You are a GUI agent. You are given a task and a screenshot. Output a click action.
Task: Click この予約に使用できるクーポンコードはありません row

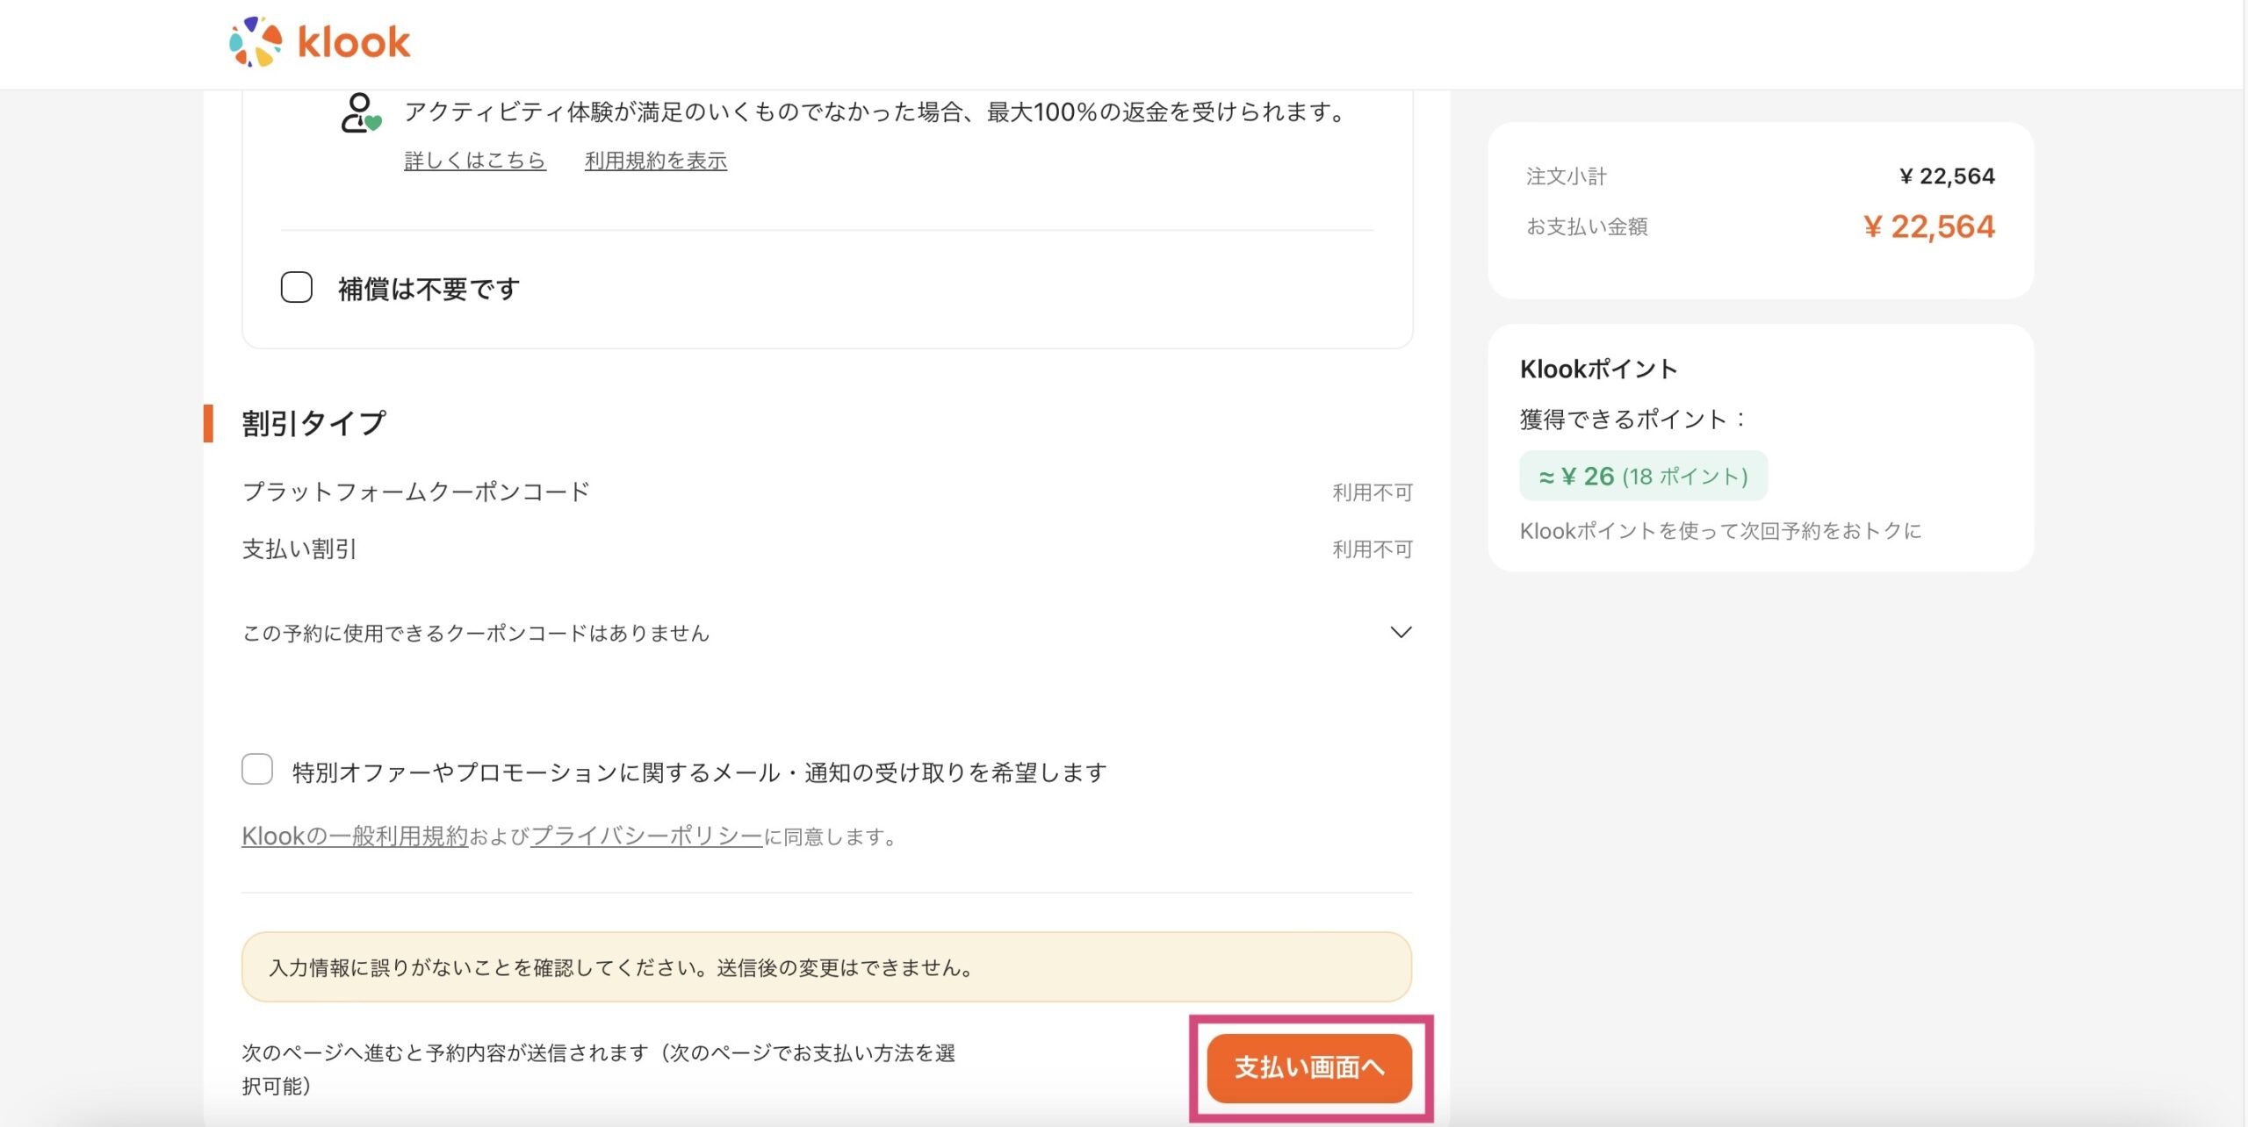click(827, 633)
